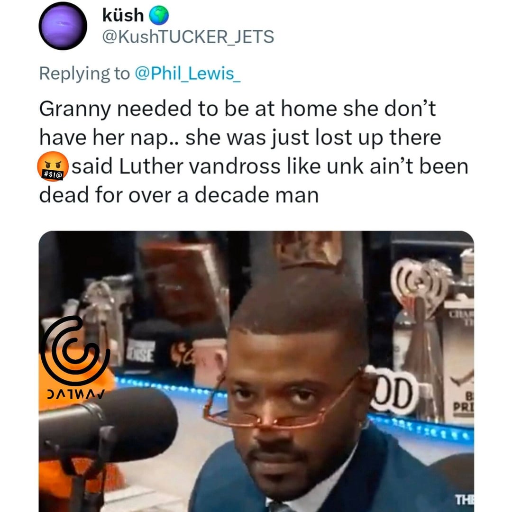Click the 'Replying to' label
Screen dimensions: 512x512
[84, 73]
